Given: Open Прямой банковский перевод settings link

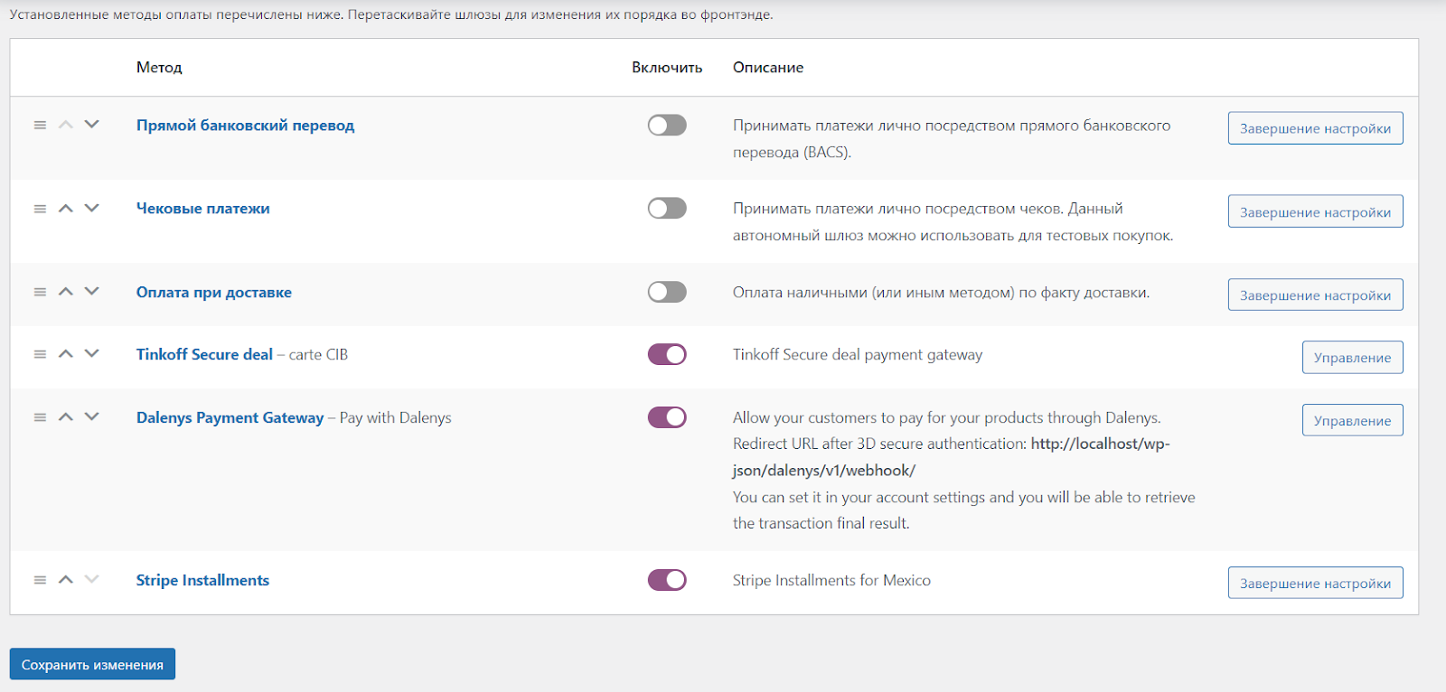Looking at the screenshot, I should pyautogui.click(x=245, y=126).
